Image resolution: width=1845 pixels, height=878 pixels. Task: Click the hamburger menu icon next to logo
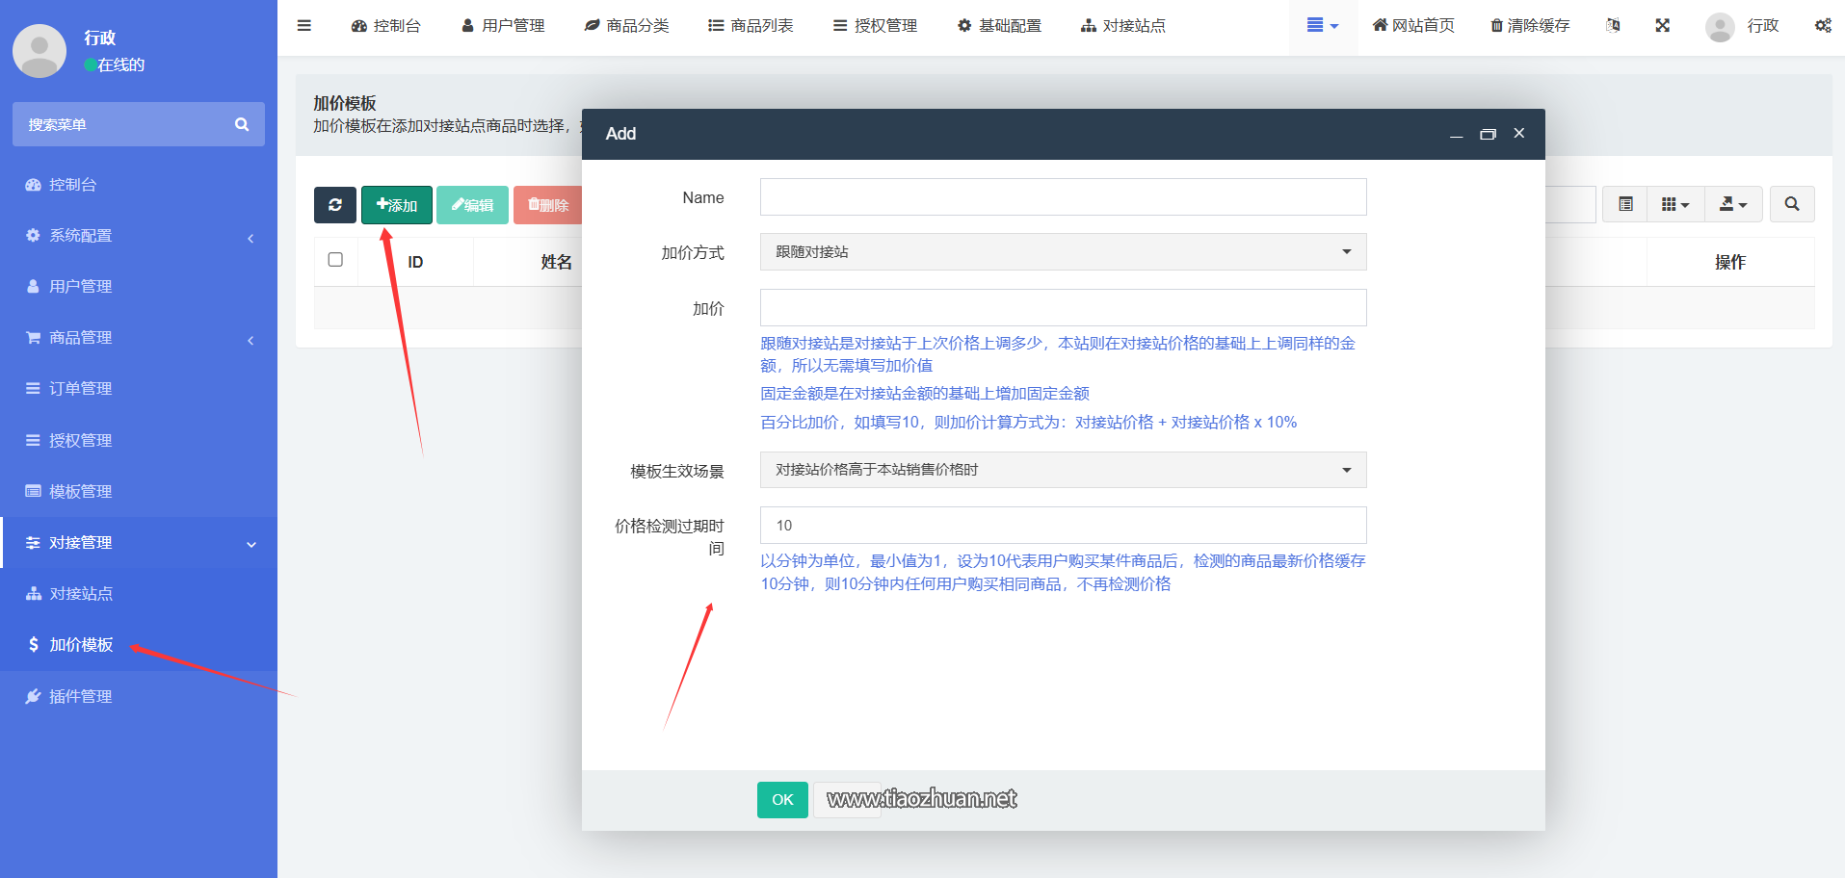pyautogui.click(x=303, y=25)
